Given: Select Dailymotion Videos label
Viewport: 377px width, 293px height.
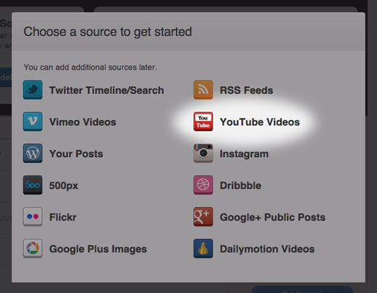Looking at the screenshot, I should click(267, 249).
